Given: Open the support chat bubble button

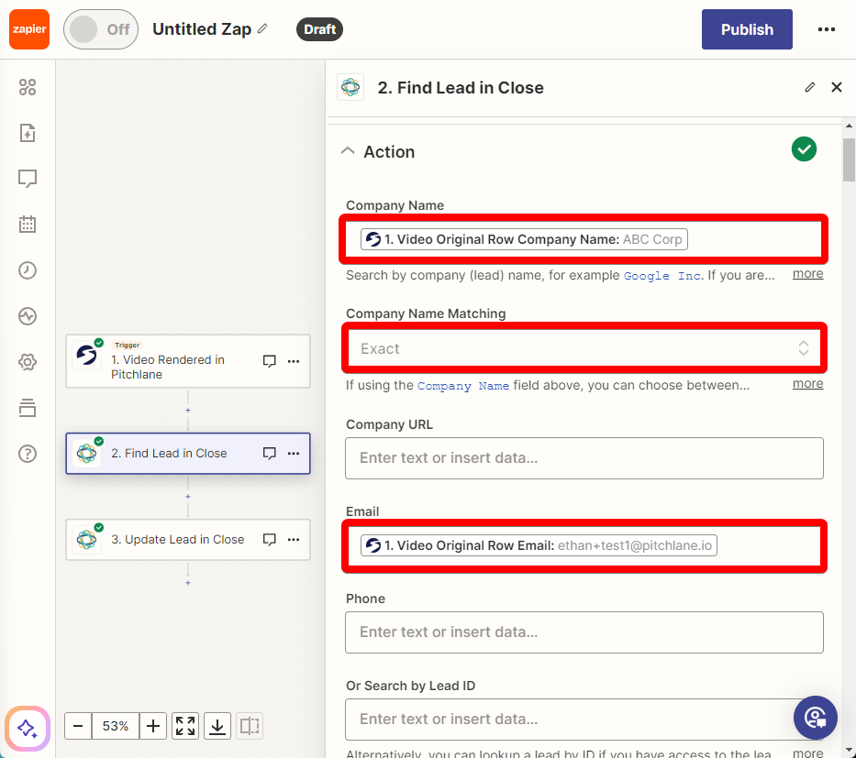Looking at the screenshot, I should pos(816,718).
